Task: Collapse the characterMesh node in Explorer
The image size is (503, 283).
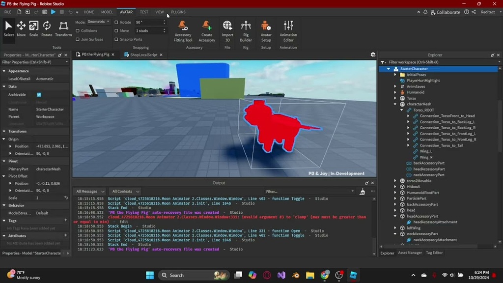Action: [x=394, y=104]
